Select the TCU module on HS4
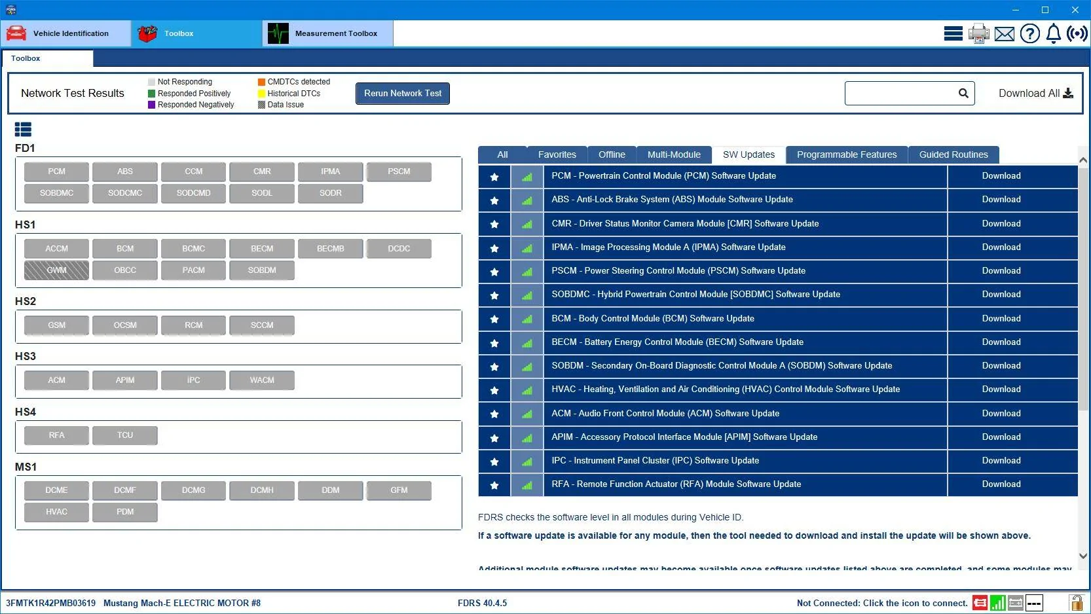Screen dimensions: 1091x614 tap(125, 435)
